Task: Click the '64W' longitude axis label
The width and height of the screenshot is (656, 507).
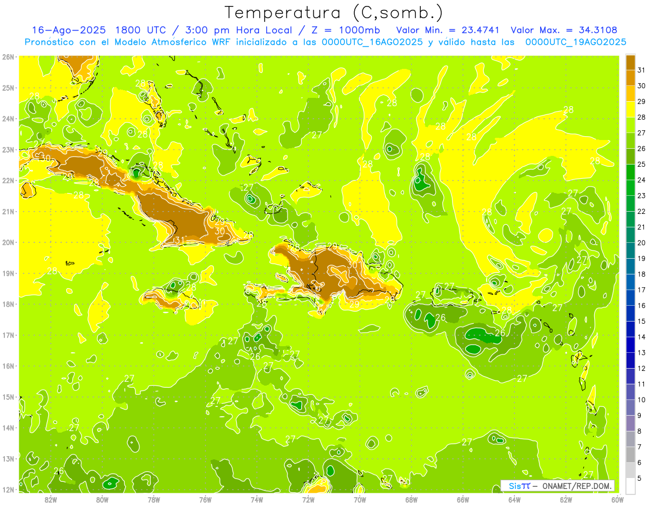Action: [514, 499]
